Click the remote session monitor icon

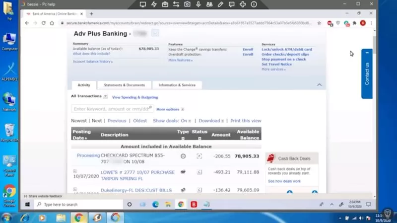point(143,4)
